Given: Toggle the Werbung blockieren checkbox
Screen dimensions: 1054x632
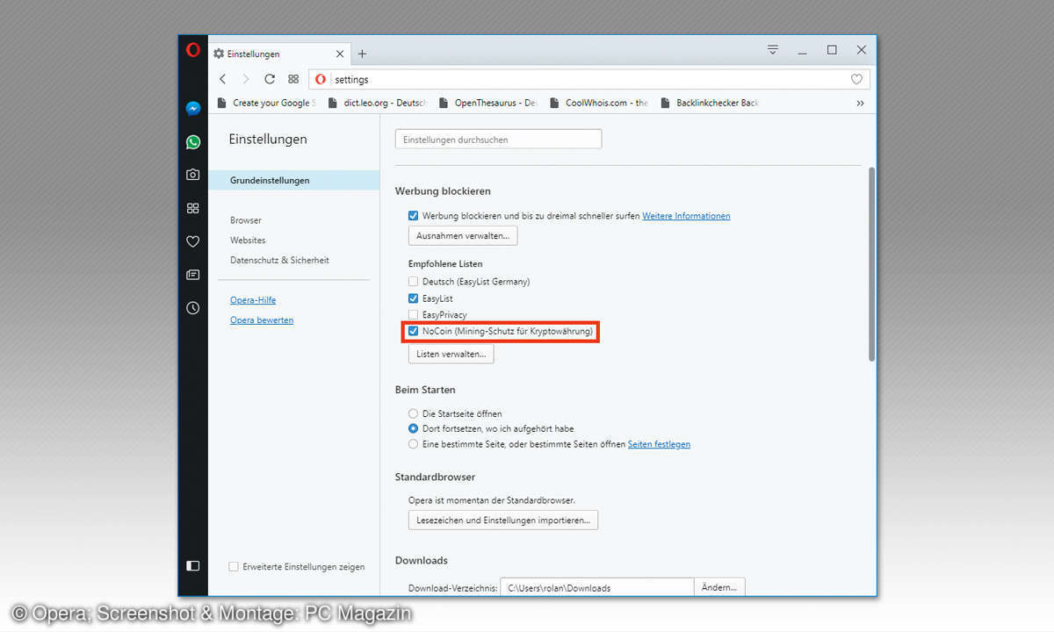Looking at the screenshot, I should coord(414,216).
